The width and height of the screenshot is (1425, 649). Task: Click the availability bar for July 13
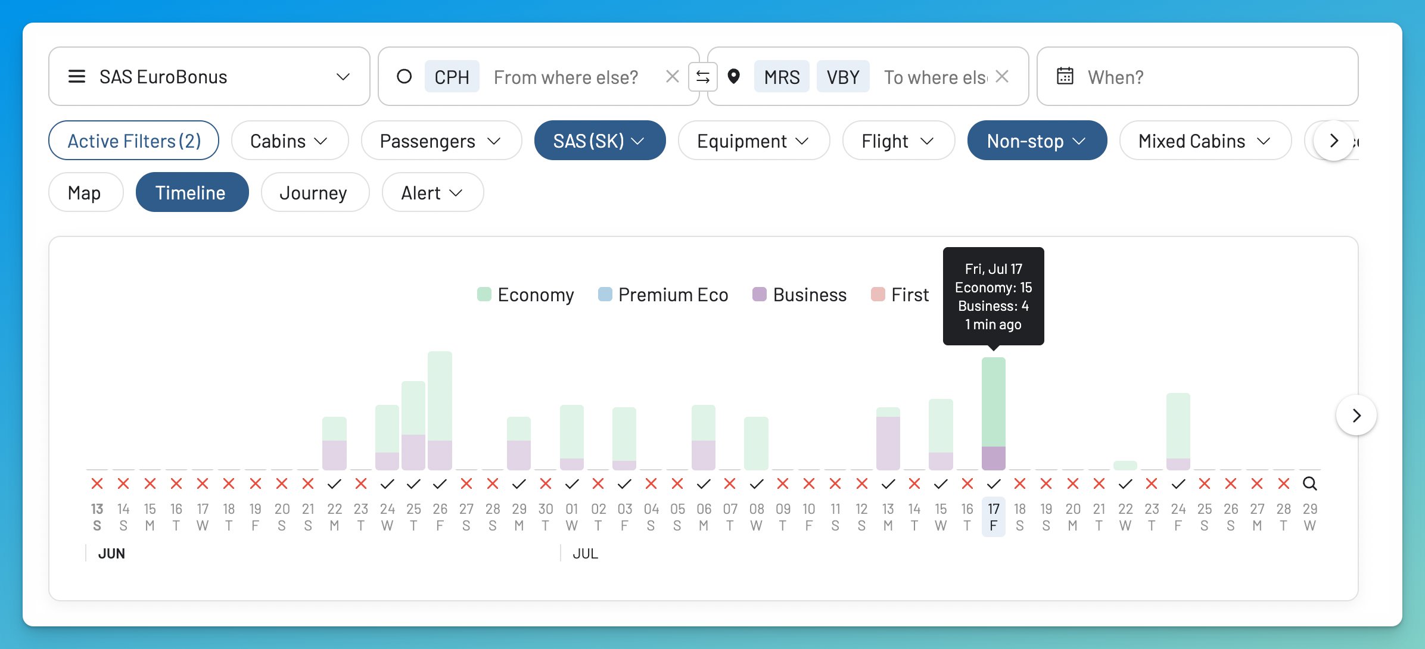[x=888, y=438]
